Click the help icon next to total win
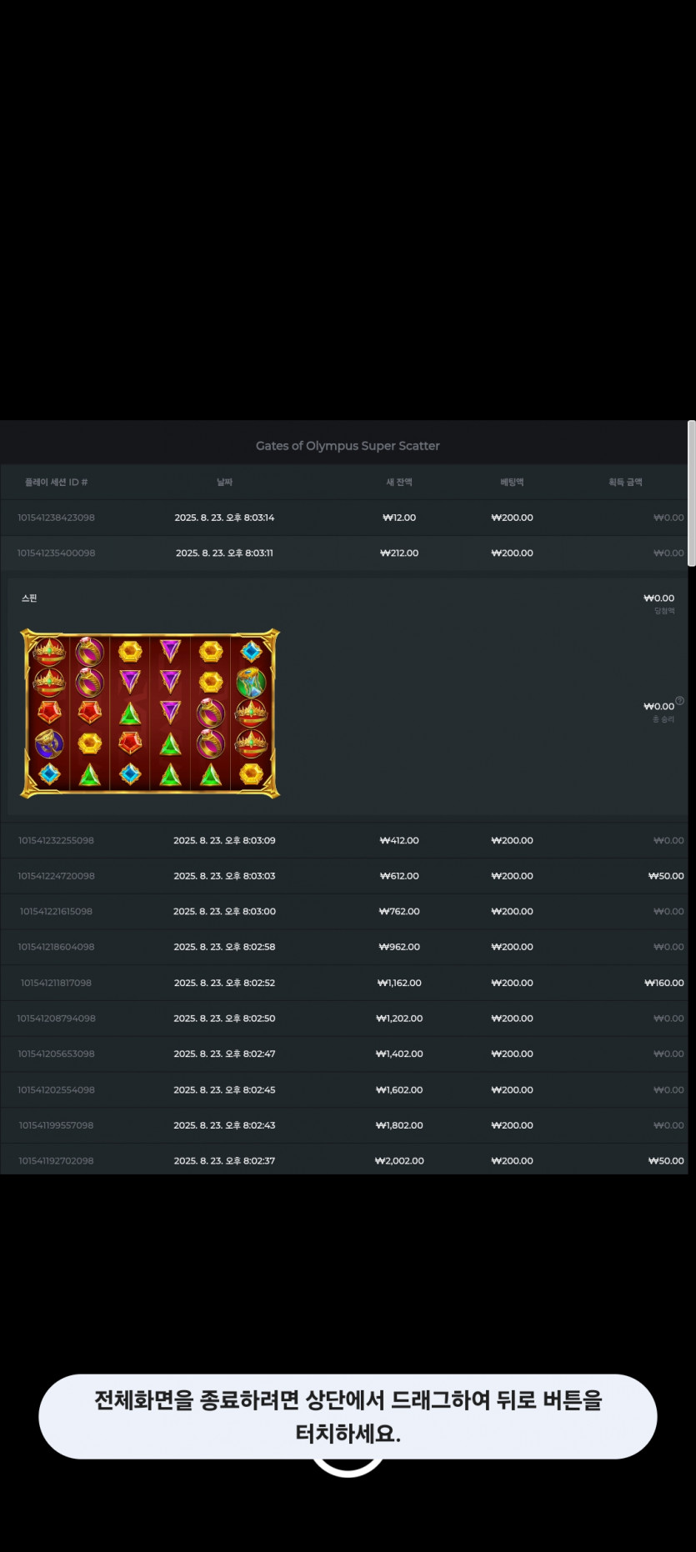Viewport: 696px width, 1552px height. click(679, 701)
